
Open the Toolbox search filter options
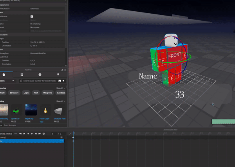63,81
